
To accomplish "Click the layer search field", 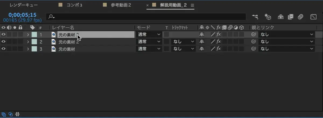I will (x=147, y=17).
